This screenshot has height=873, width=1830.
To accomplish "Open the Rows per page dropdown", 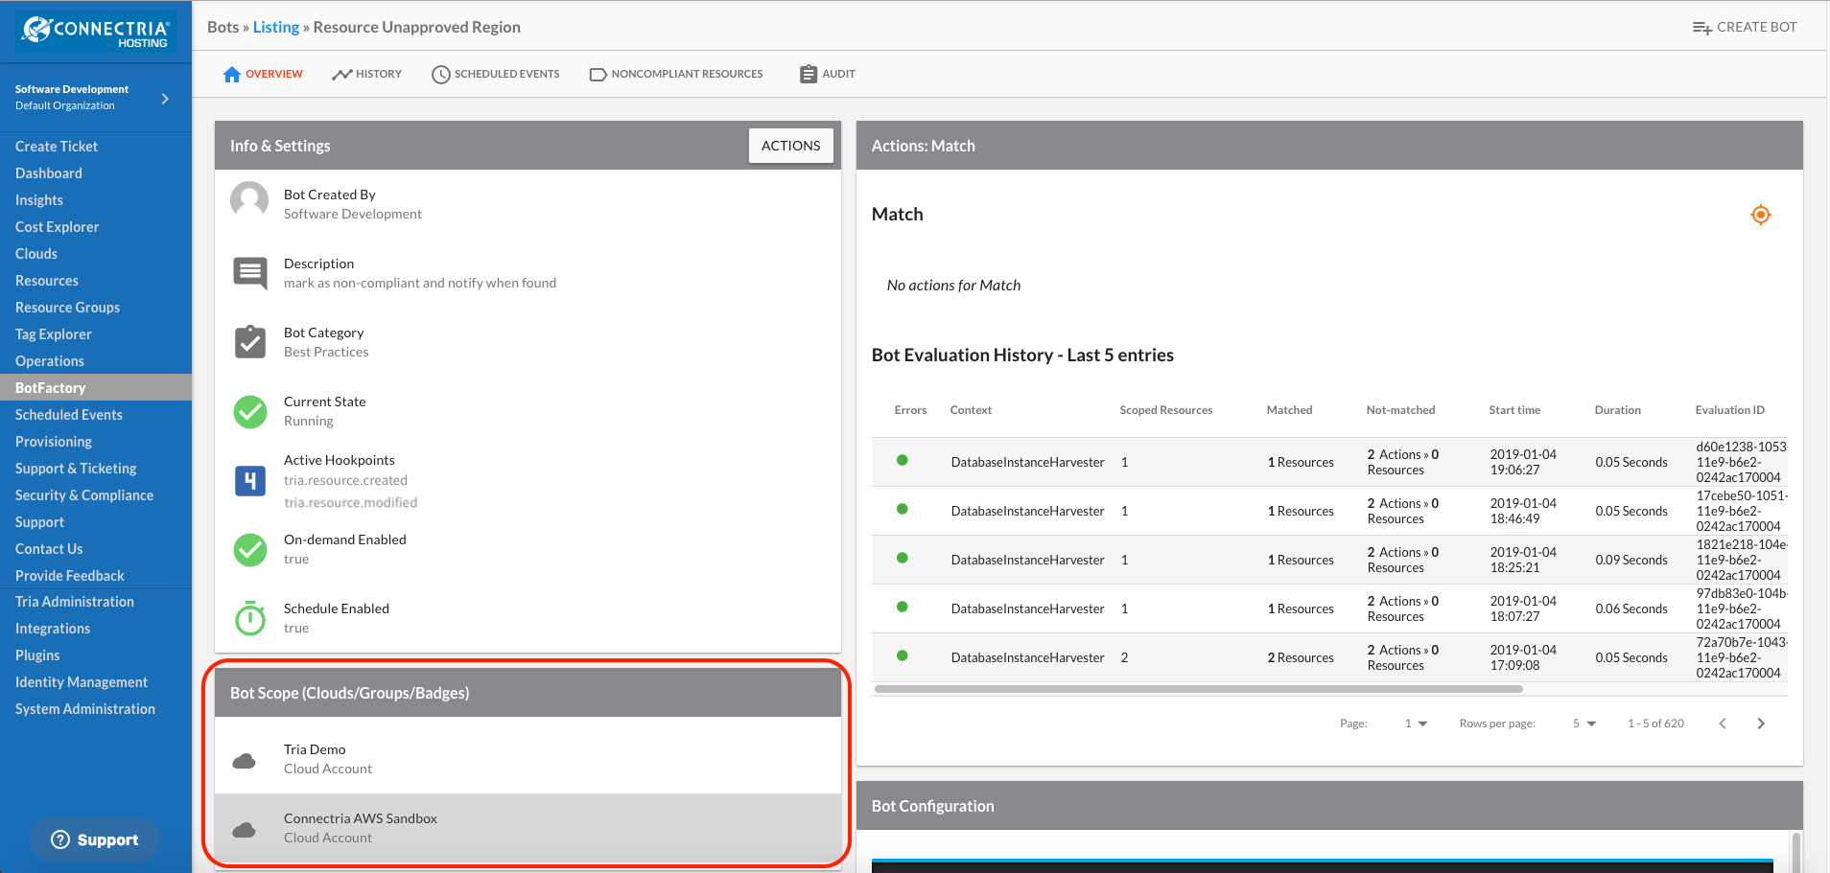I will (x=1584, y=724).
